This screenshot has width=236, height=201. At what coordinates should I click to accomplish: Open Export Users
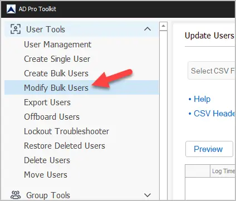coord(47,102)
